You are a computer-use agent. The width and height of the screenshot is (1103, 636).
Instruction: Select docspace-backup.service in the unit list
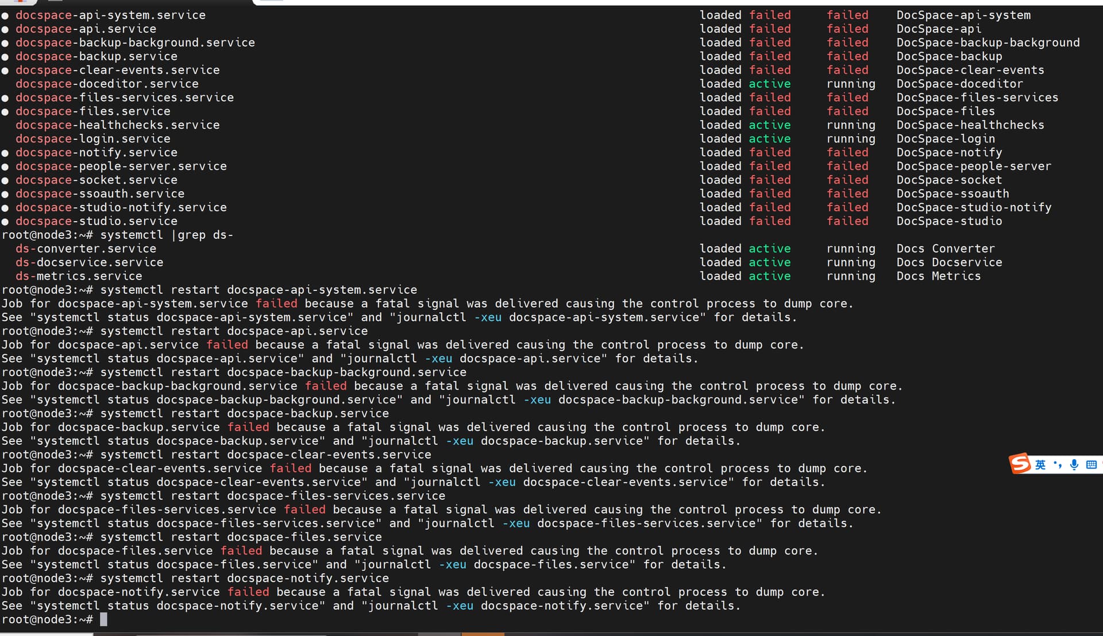97,56
